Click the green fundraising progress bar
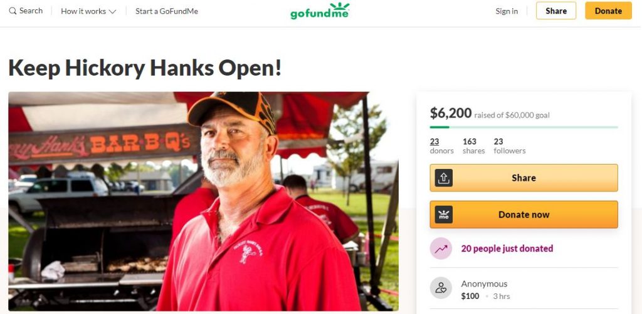The height and width of the screenshot is (314, 642). [524, 127]
